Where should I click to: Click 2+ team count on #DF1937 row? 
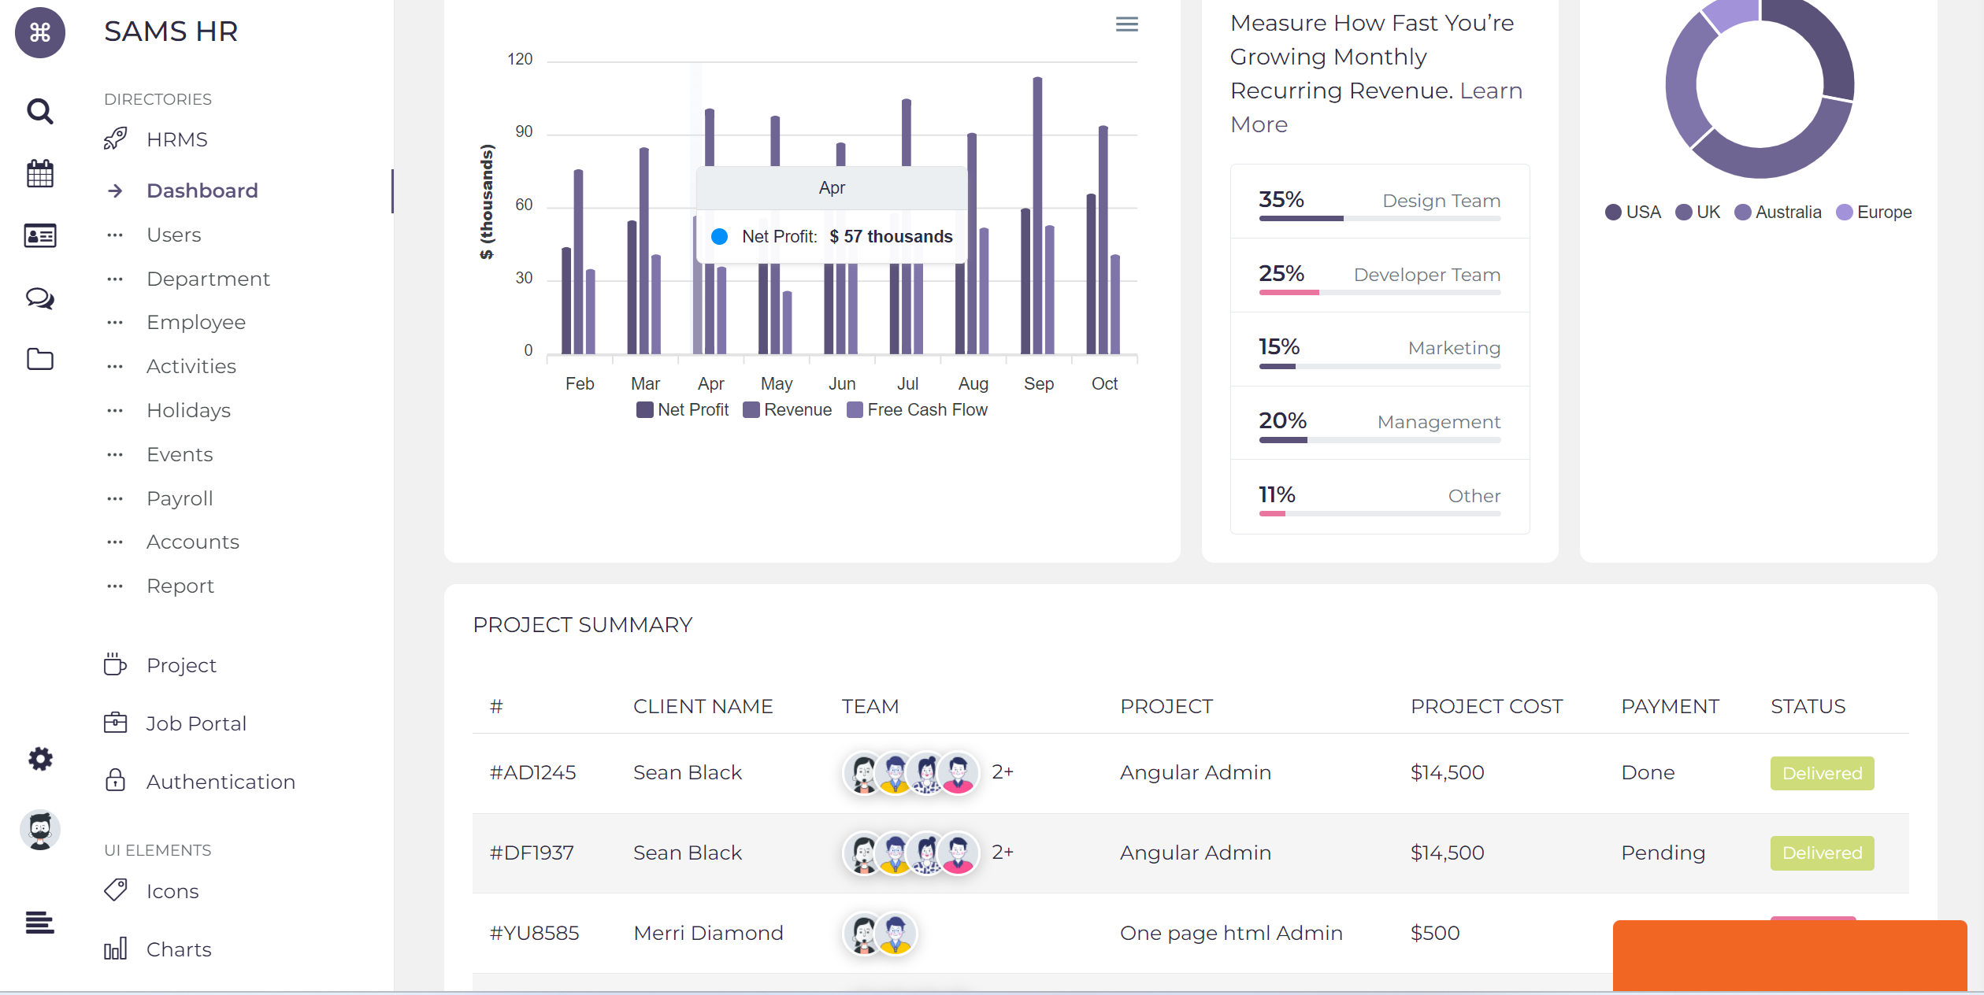(1002, 852)
